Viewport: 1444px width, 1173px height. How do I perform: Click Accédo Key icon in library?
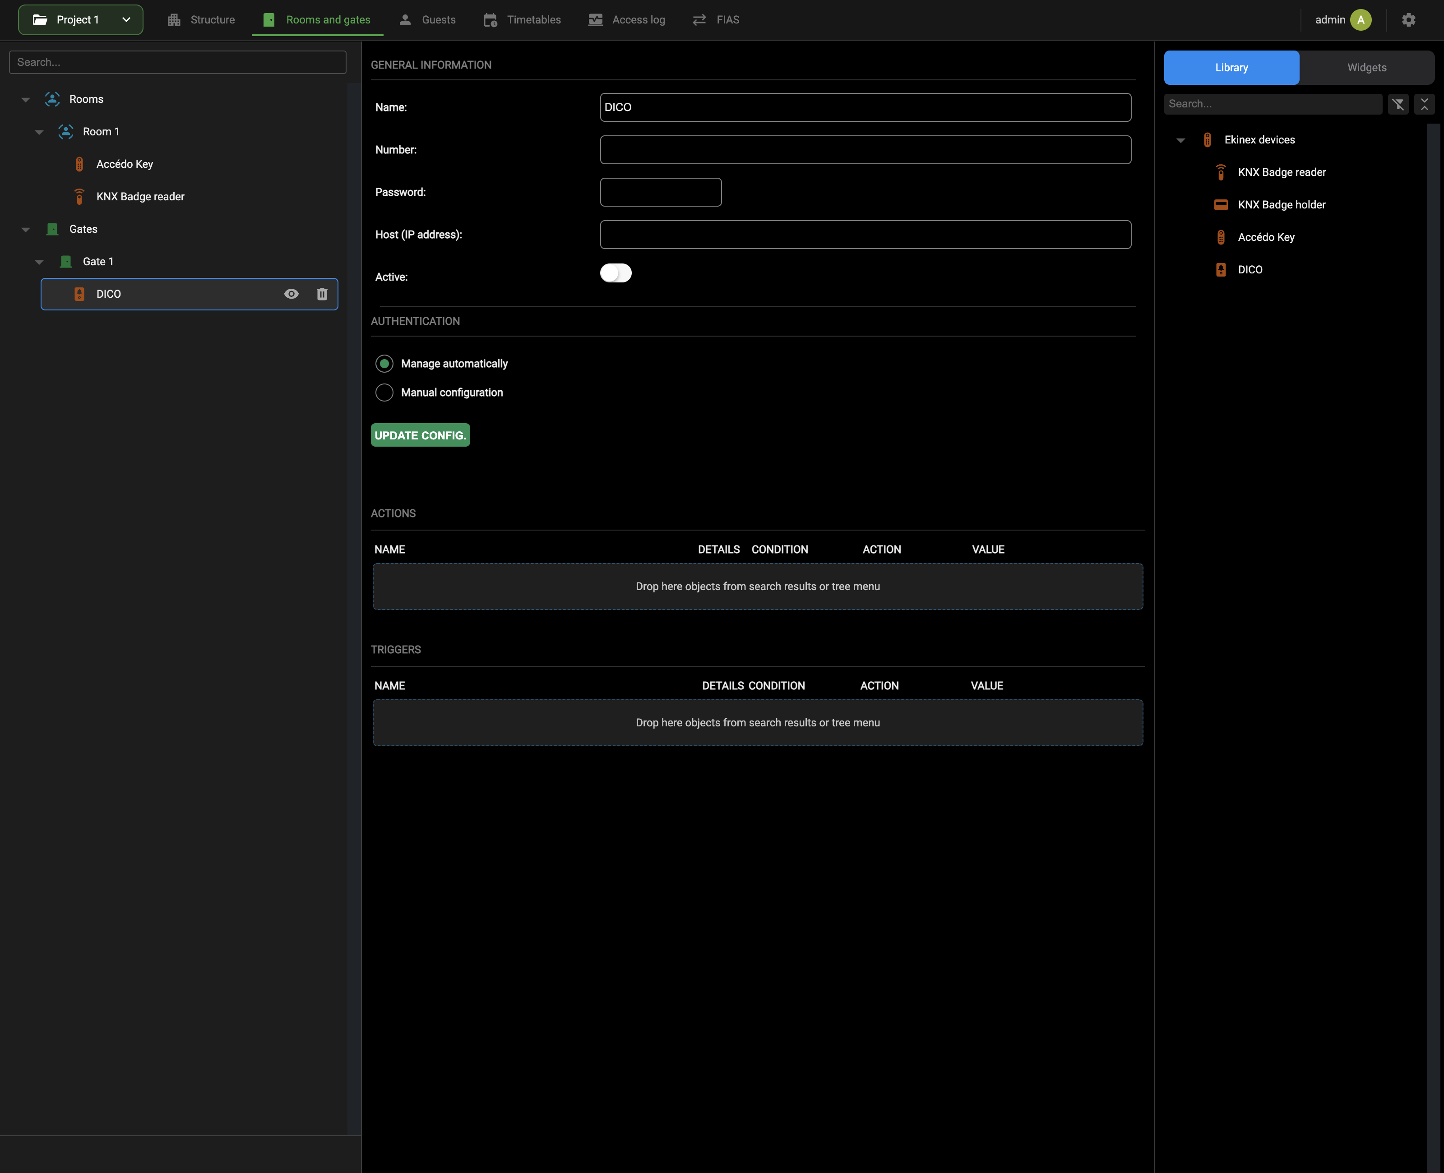point(1221,237)
